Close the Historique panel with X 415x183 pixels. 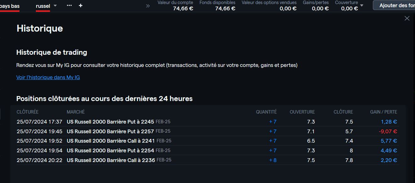tap(407, 18)
